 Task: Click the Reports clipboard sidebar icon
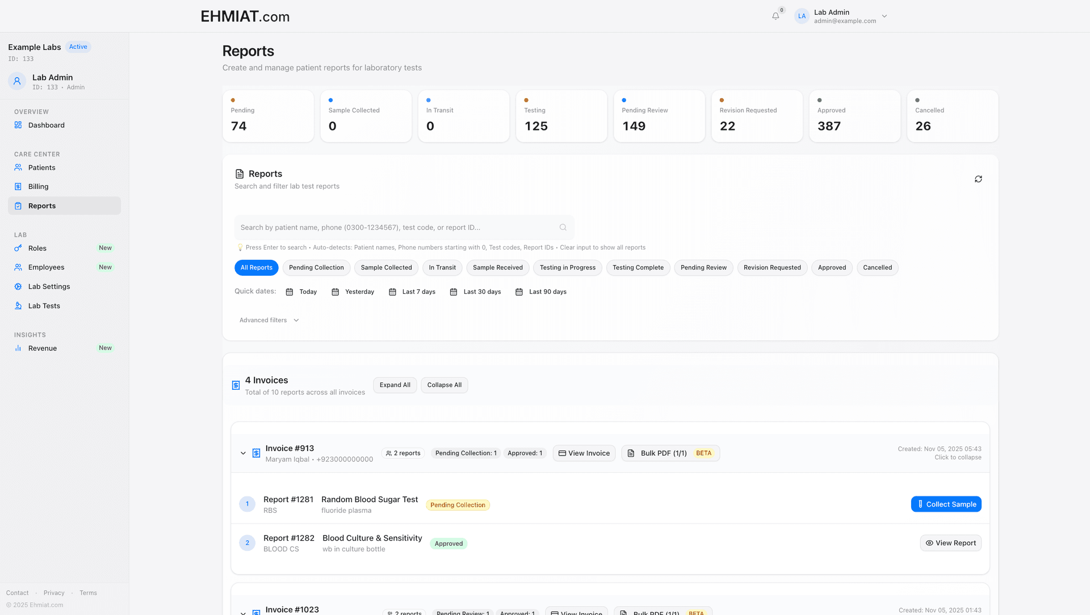pyautogui.click(x=18, y=206)
